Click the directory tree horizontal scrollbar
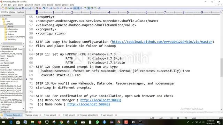Image resolution: width=223 pixels, height=125 pixels. tap(13, 43)
